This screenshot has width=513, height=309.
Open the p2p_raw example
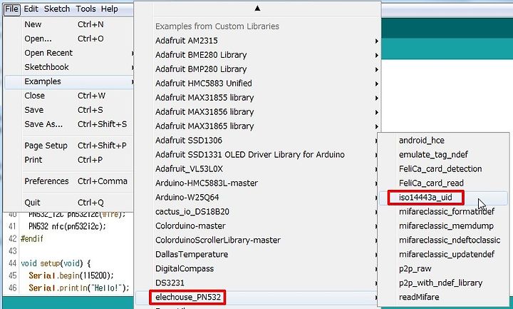443,269
